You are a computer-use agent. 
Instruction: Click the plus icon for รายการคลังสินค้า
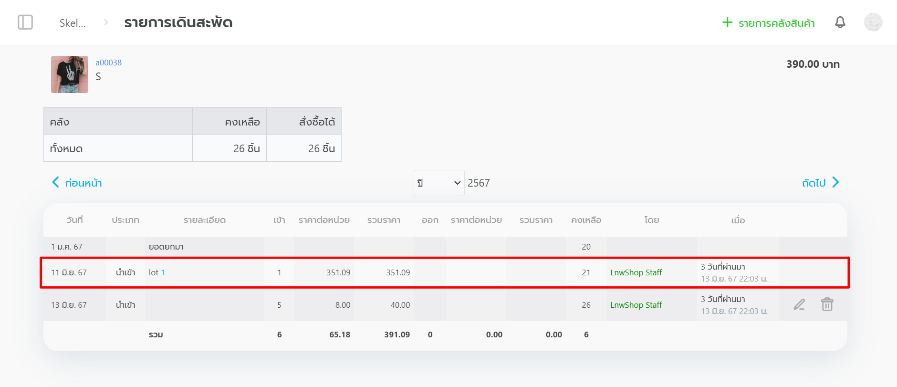(x=727, y=22)
